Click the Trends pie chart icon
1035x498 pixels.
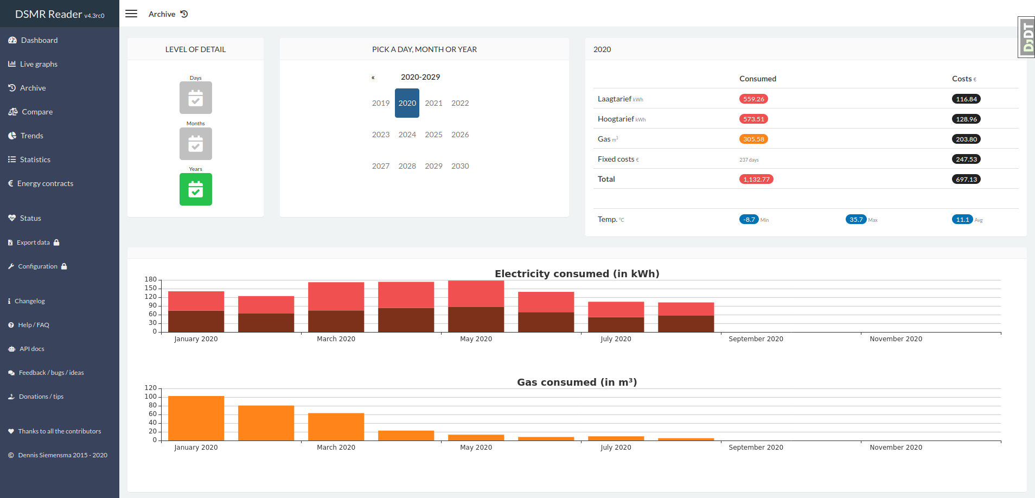12,136
